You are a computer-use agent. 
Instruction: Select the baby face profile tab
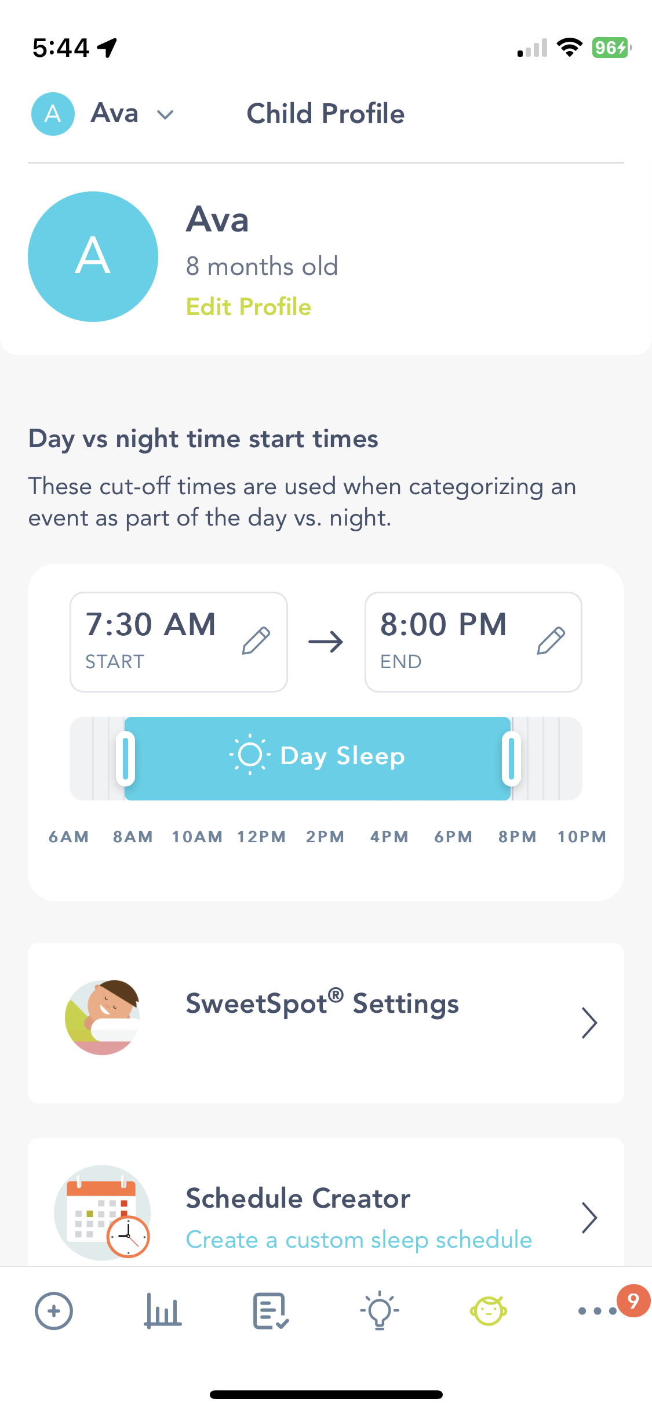[489, 1311]
